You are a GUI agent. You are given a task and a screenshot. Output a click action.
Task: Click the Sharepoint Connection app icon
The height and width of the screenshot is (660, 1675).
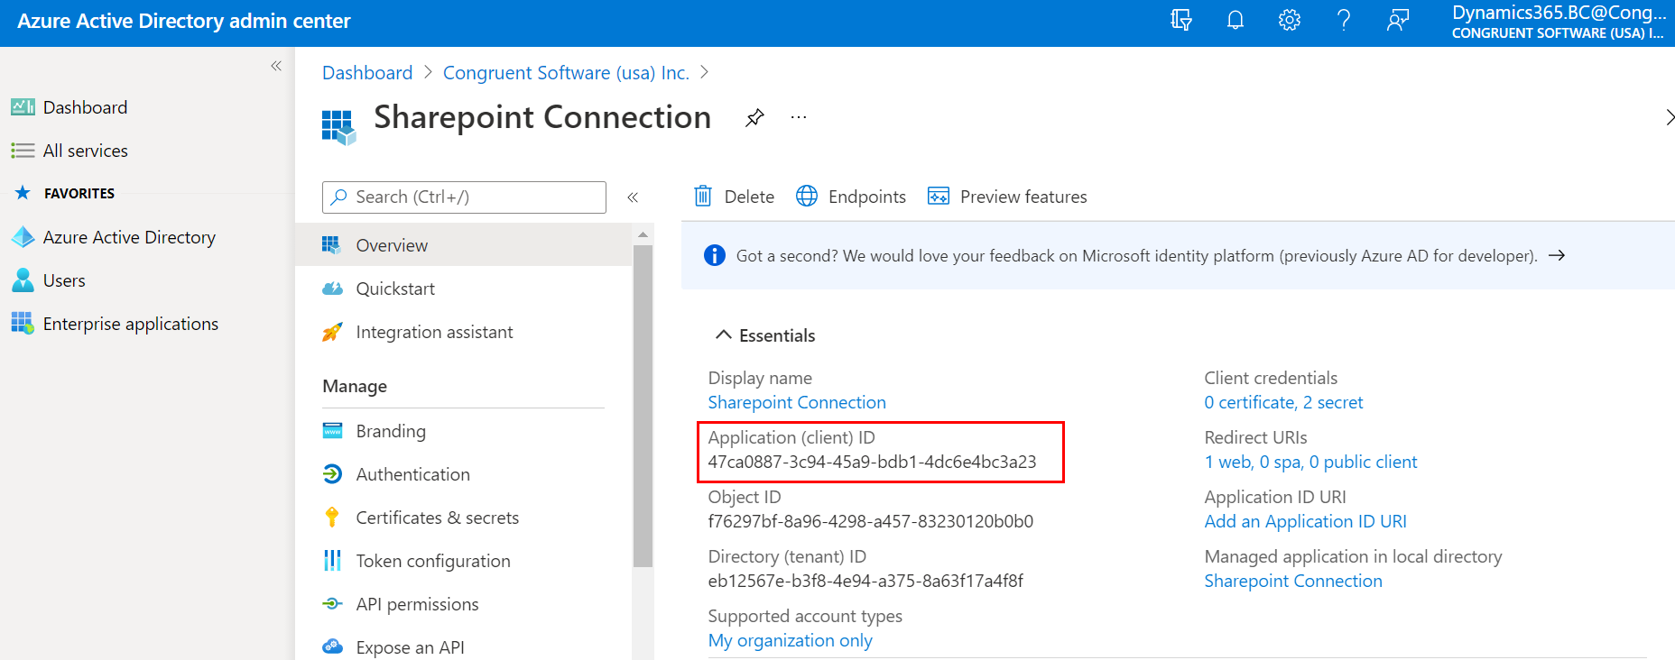point(339,127)
